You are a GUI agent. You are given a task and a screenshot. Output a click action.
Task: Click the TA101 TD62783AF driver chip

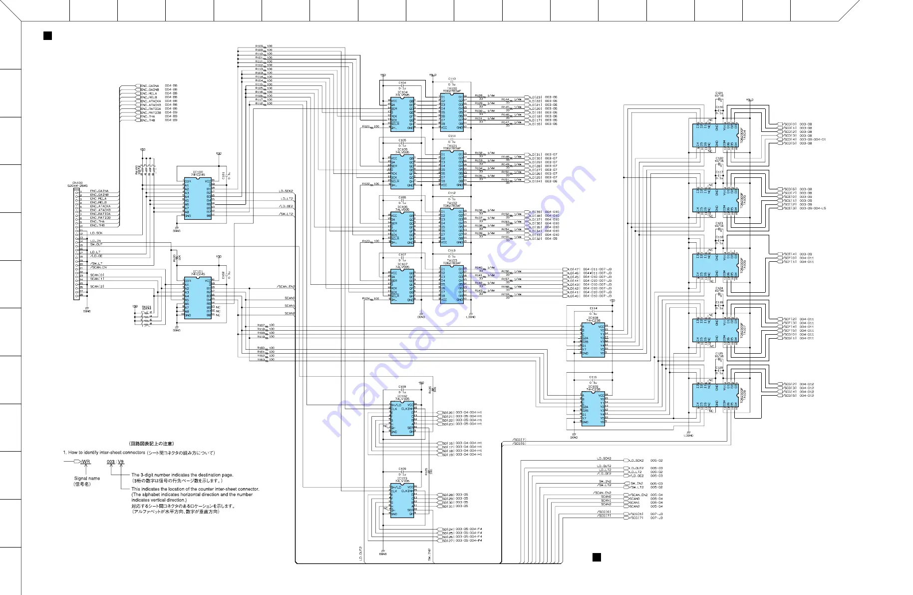tap(452, 169)
